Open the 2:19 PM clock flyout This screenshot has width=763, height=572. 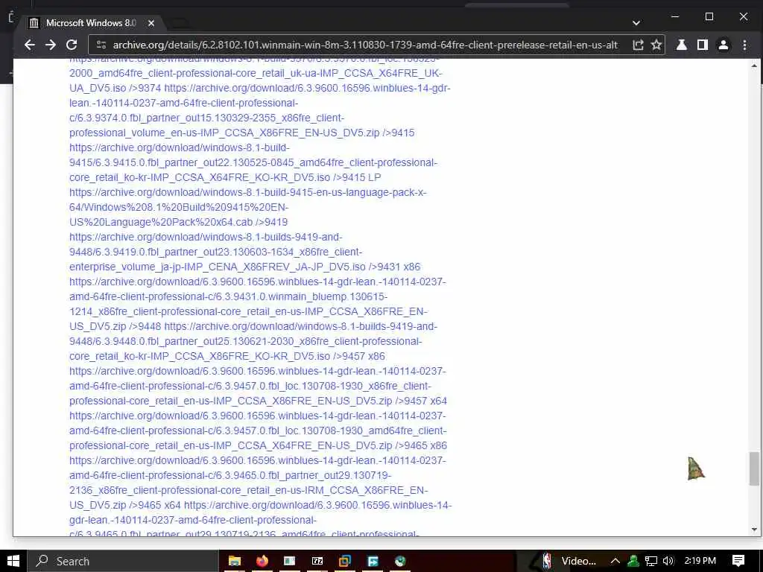[x=700, y=561]
